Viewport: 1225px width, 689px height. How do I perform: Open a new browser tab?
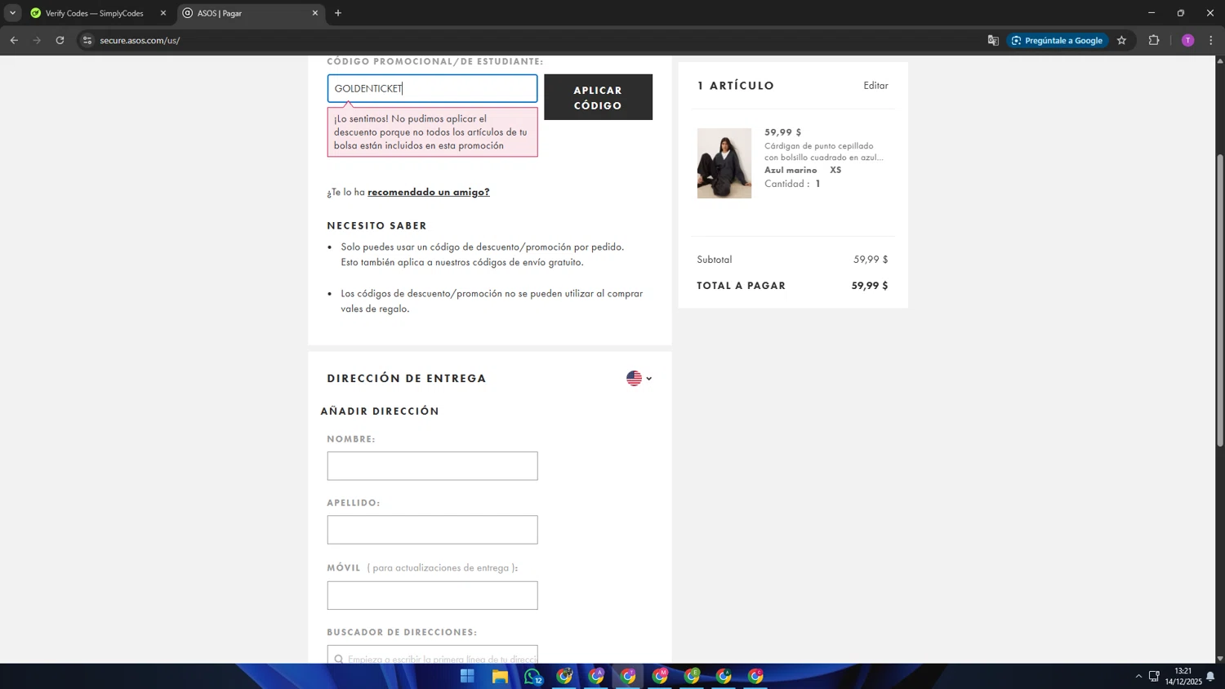(x=338, y=13)
